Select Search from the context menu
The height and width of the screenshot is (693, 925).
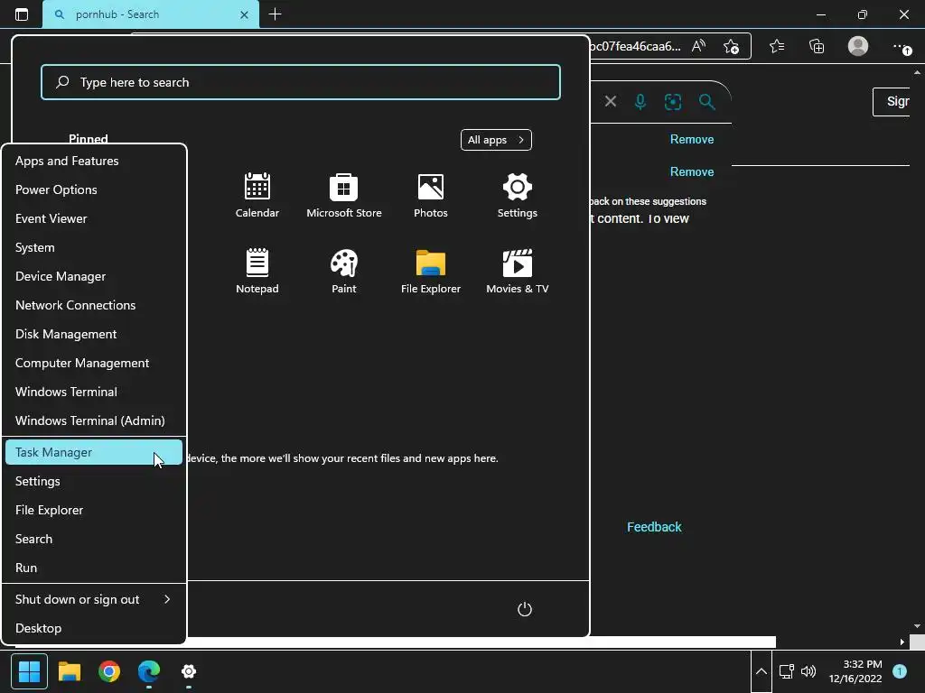click(x=94, y=540)
